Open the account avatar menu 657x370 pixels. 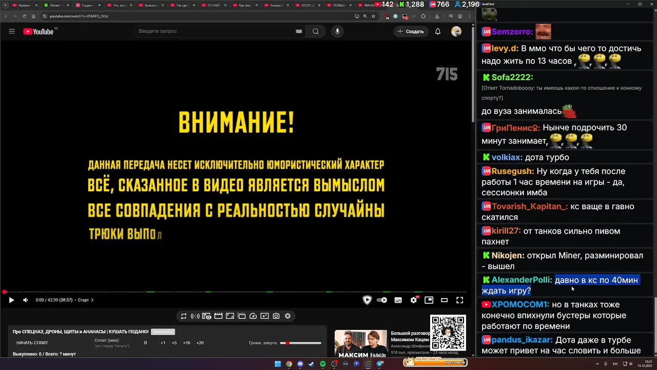[x=456, y=31]
